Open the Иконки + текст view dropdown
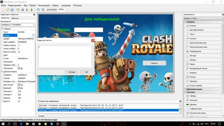The width and height of the screenshot is (224, 126). coord(204,18)
